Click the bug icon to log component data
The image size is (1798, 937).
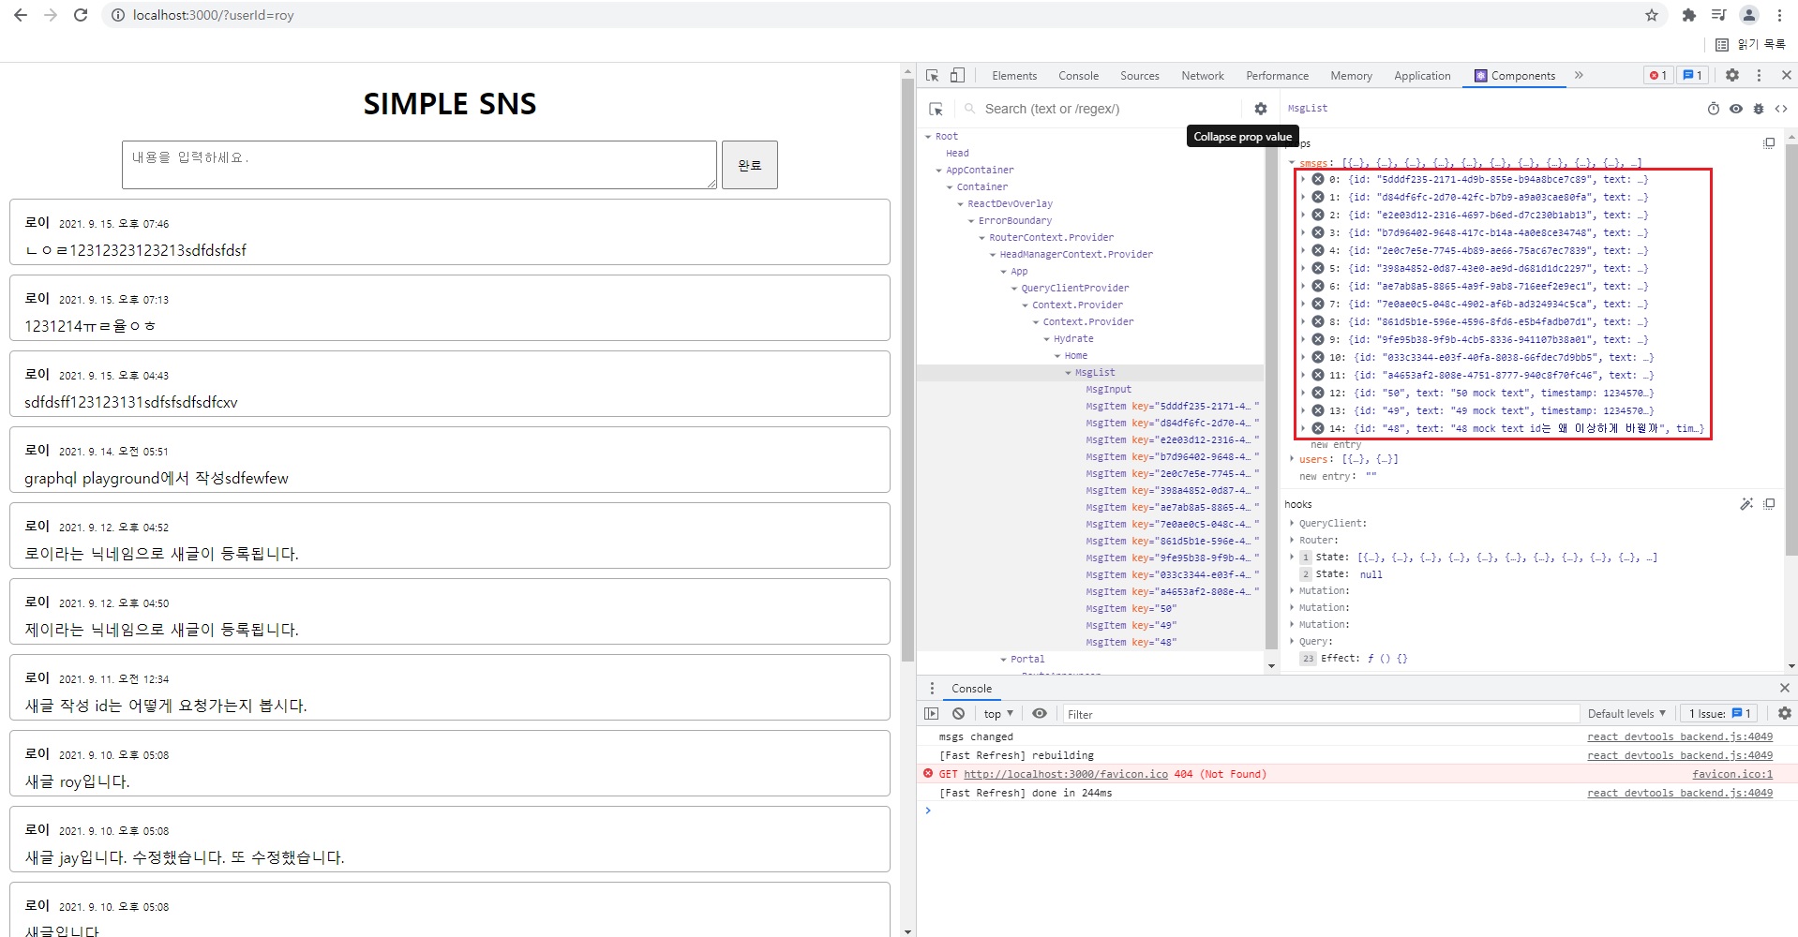(x=1759, y=109)
